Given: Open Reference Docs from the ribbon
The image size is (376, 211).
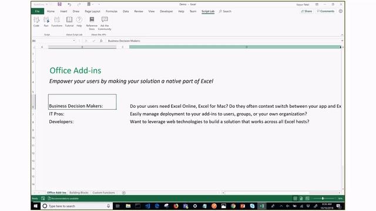Looking at the screenshot, I should (92, 23).
